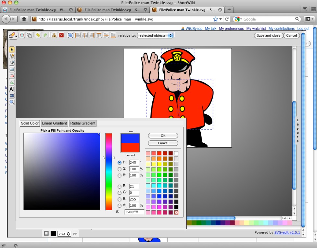Expand stroke options with the >> arrow
Screen dimensions: 317x248
tap(75, 234)
